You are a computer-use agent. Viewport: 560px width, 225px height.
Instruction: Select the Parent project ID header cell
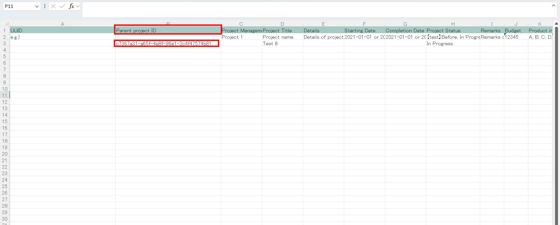(x=168, y=30)
